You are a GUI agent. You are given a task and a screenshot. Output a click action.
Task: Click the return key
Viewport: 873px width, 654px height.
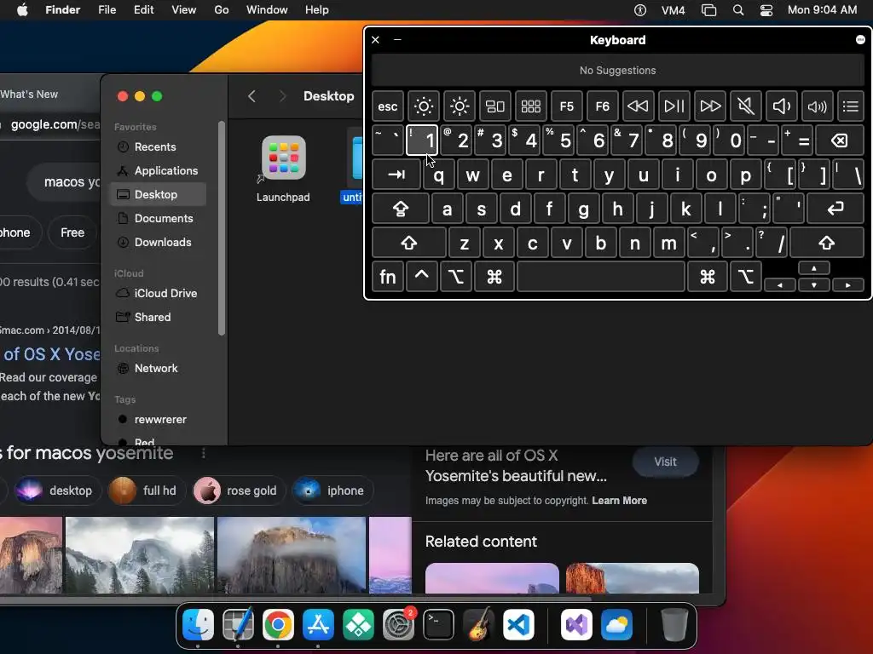[x=835, y=209]
